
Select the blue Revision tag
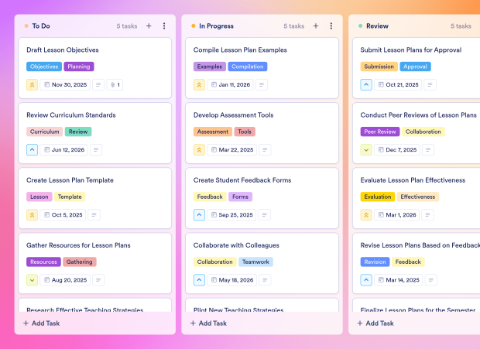pos(375,262)
